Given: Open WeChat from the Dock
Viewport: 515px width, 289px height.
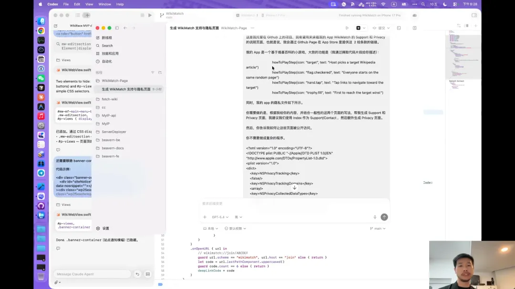Looking at the screenshot, I should 41,78.
